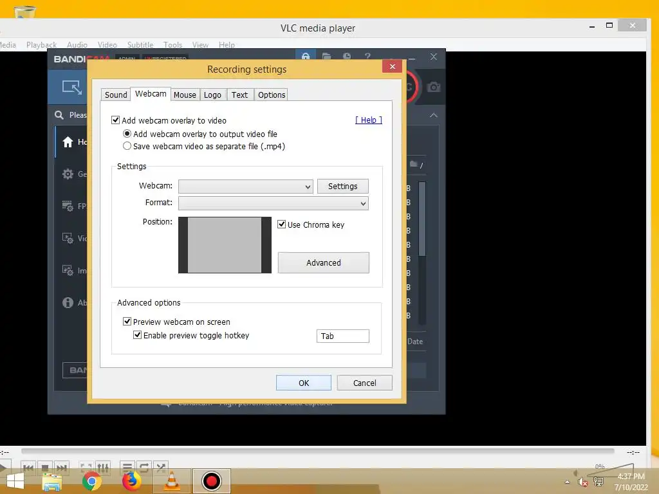Image resolution: width=659 pixels, height=494 pixels.
Task: Click the VLC stop playback button
Action: [x=45, y=468]
